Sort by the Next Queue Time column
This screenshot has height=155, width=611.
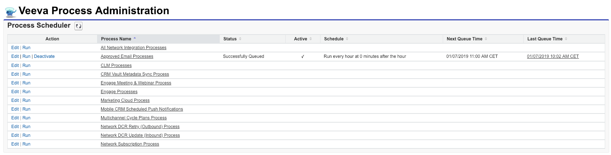(x=486, y=39)
